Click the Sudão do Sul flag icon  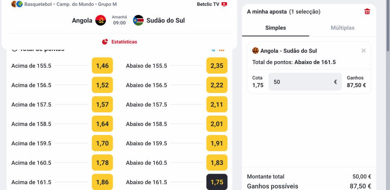[x=138, y=20]
